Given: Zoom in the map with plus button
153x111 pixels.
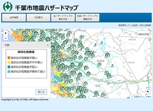Looking at the screenshot, I should tap(6, 33).
